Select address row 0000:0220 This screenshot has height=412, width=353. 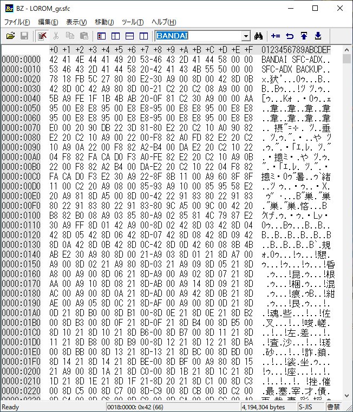point(21,391)
